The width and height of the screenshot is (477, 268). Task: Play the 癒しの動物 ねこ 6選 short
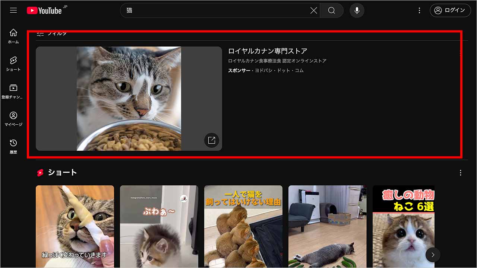[404, 226]
